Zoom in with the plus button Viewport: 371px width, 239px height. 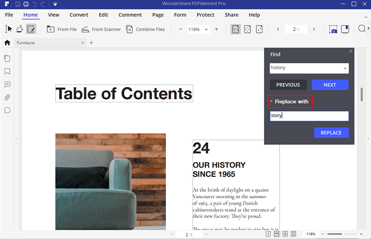pyautogui.click(x=216, y=29)
